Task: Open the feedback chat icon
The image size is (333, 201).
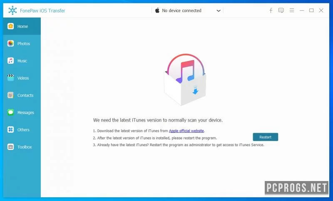Action: click(281, 10)
